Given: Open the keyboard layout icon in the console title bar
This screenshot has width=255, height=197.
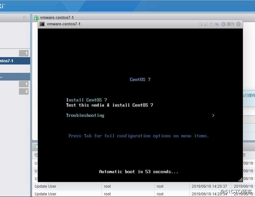Looking at the screenshot, I should [x=217, y=24].
